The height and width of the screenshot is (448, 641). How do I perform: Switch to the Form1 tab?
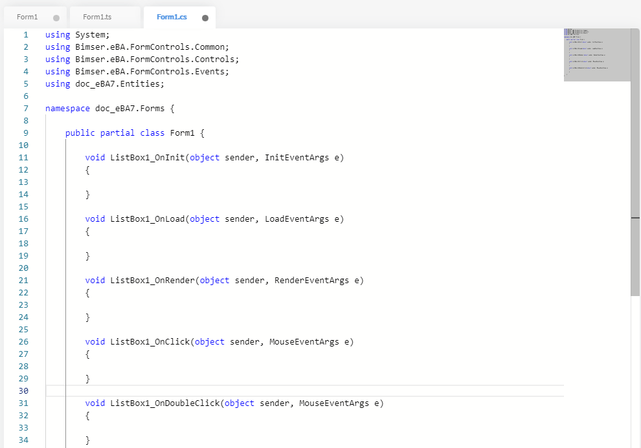pos(27,17)
